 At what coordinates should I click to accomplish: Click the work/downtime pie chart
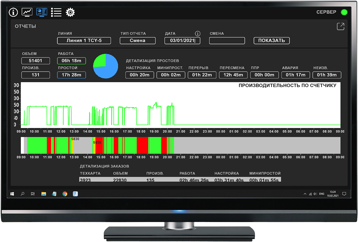105,66
